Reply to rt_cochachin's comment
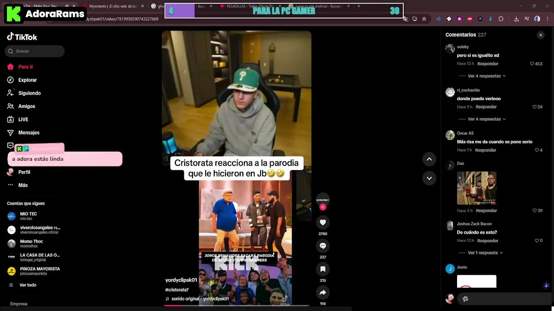The image size is (554, 311). tap(486, 107)
